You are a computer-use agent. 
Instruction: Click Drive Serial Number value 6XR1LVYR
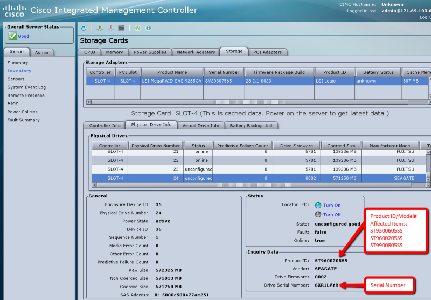(326, 285)
